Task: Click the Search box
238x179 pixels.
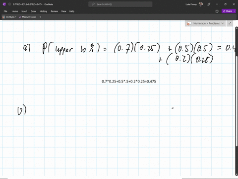Action: pos(120,4)
